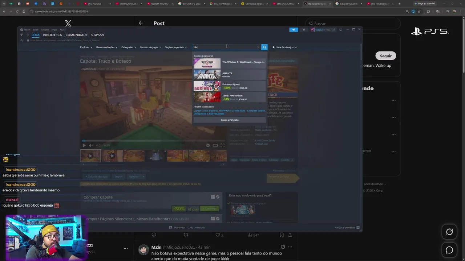Click the Seguir button on Steam page
Viewport: 465px width, 261px height.
point(118,177)
